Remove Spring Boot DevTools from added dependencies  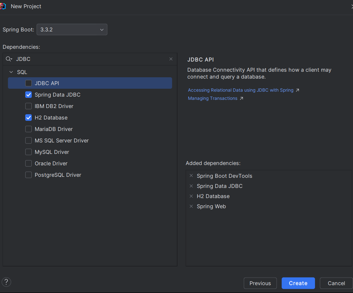click(191, 176)
